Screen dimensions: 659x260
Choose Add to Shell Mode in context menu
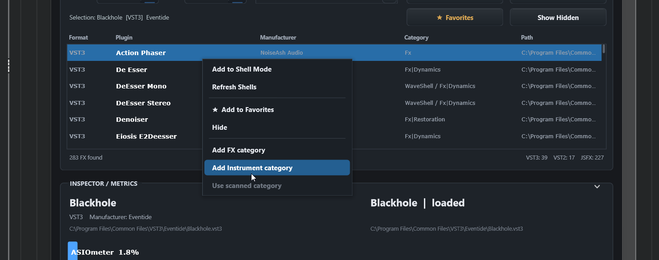[277, 69]
